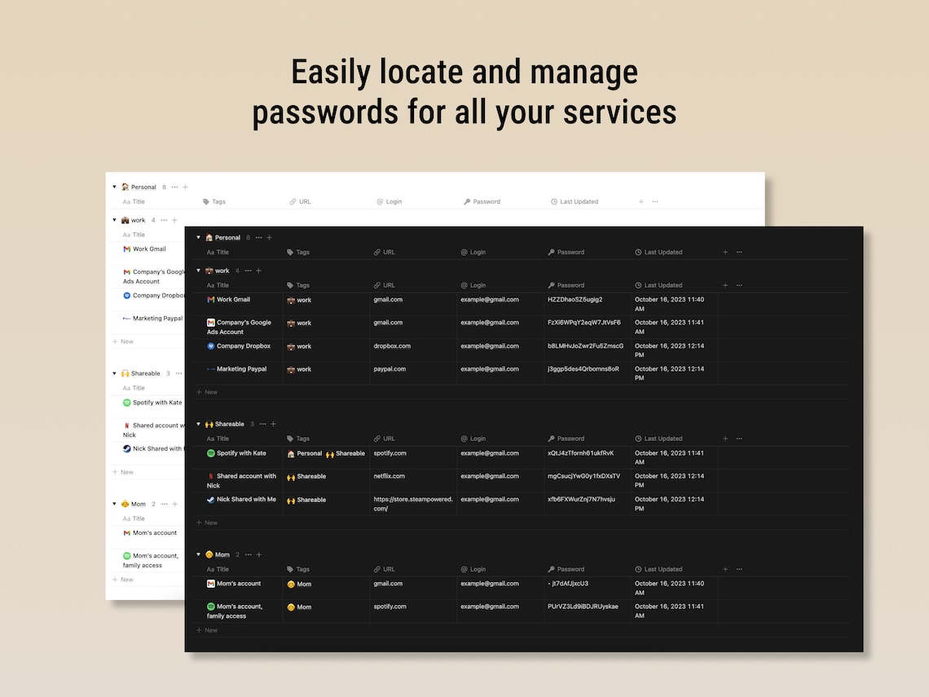Open the ··· menu right of the Last Updated column
This screenshot has height=697, width=929.
point(739,252)
